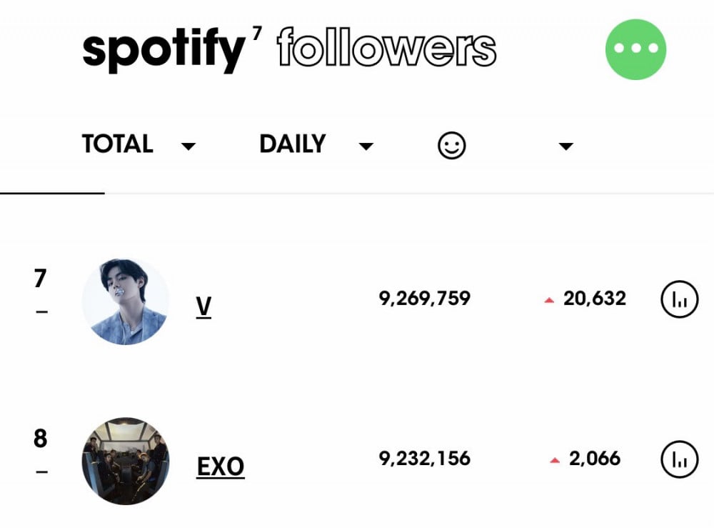This screenshot has height=528, width=714.
Task: Expand the DAILY dropdown arrow
Action: point(366,146)
